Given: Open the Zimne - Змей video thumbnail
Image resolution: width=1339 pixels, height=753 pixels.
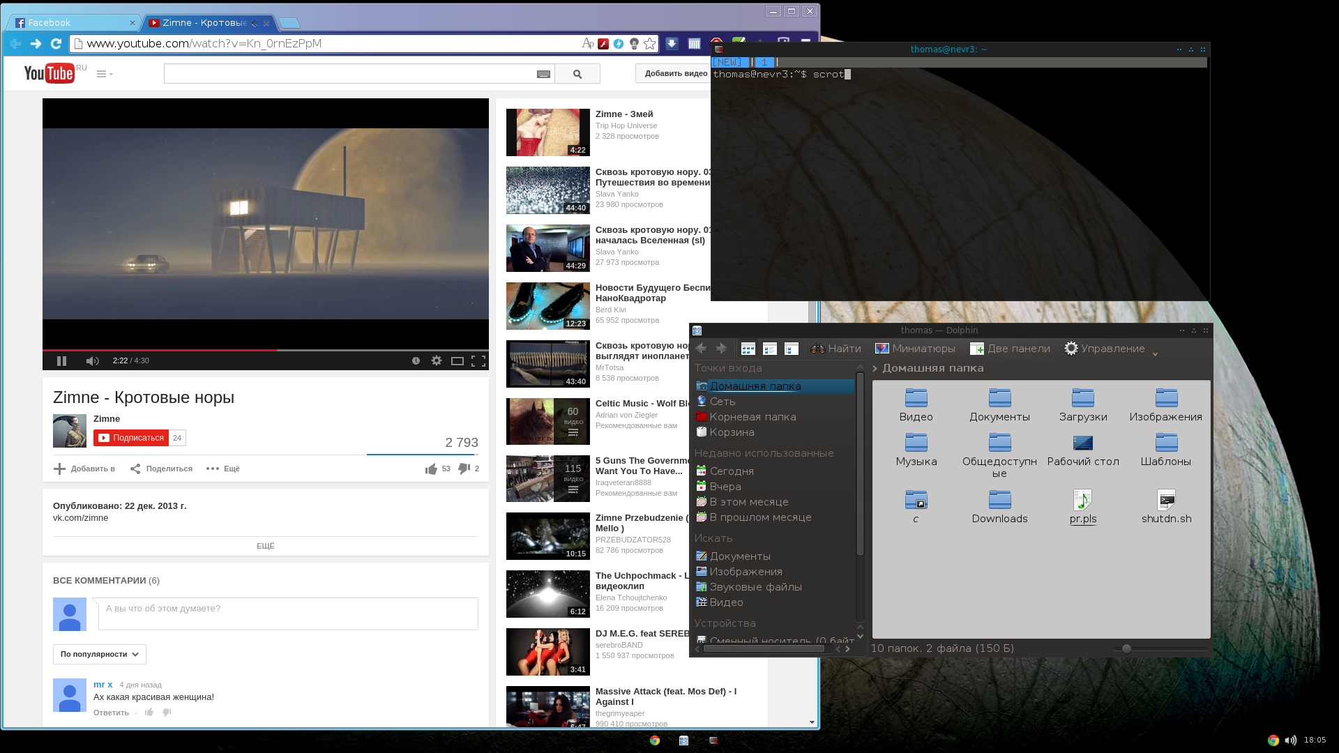Looking at the screenshot, I should 548,132.
